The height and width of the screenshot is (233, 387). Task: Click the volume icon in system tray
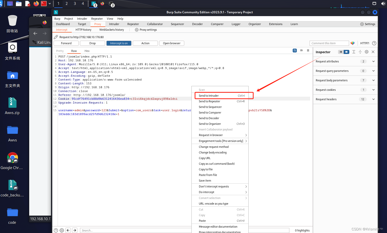pos(383,4)
